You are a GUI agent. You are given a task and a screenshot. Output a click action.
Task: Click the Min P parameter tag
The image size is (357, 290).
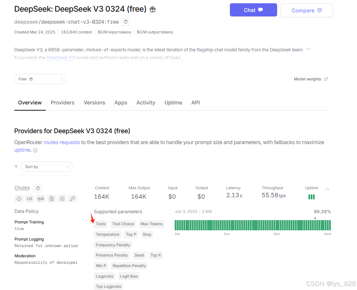101,266
